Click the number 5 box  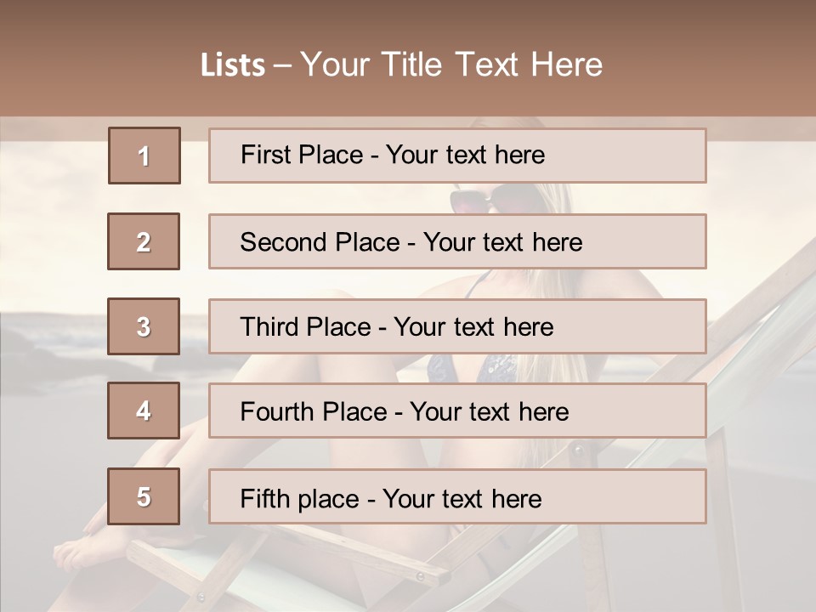[x=144, y=496]
